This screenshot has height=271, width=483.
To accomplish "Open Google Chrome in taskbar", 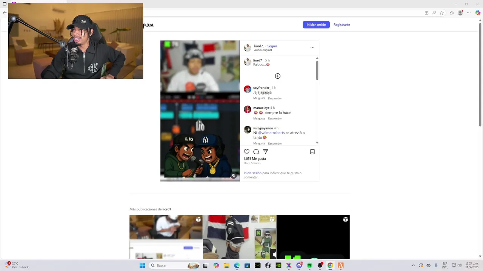I will [x=330, y=265].
